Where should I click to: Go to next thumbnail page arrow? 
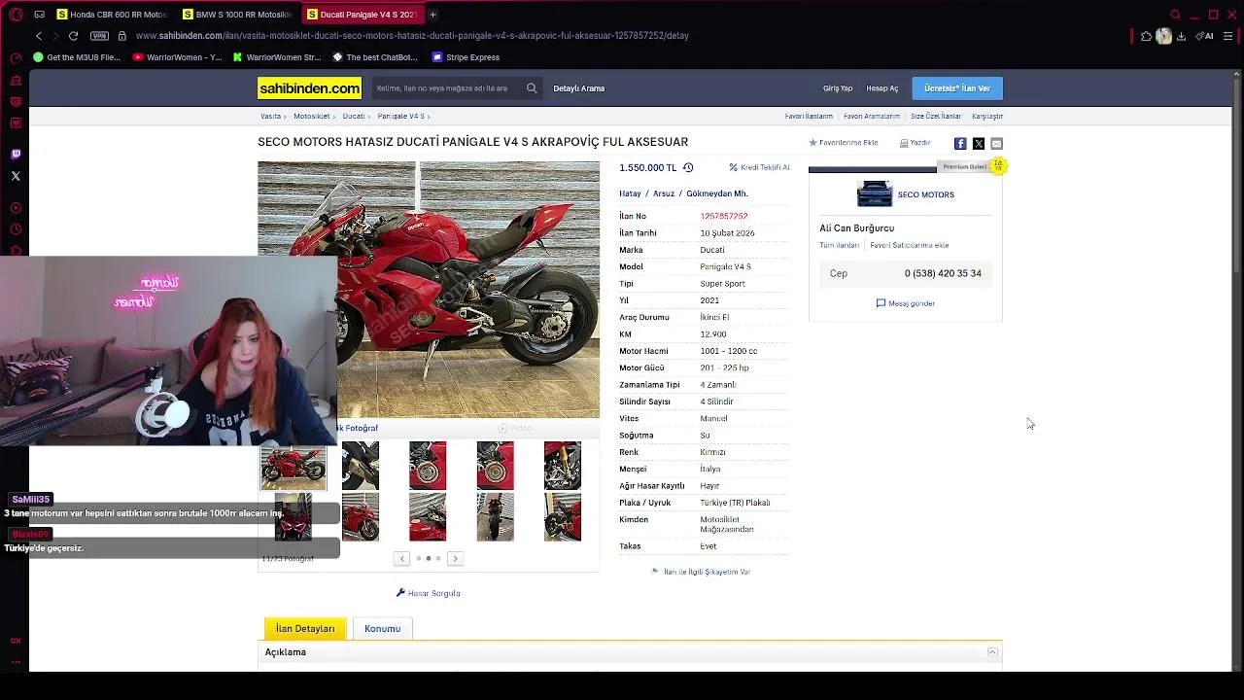point(455,558)
